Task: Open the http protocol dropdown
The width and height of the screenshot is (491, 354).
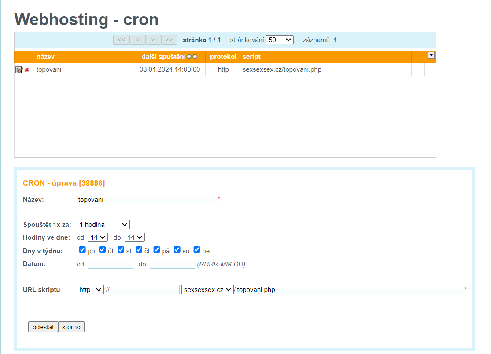Action: [90, 290]
